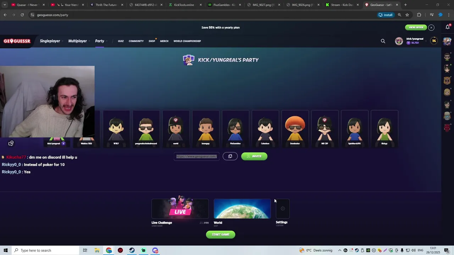Click the ENG language indicator

pos(420,250)
